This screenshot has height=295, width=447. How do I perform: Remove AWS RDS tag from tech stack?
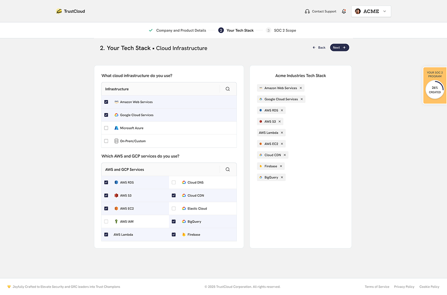pos(282,111)
